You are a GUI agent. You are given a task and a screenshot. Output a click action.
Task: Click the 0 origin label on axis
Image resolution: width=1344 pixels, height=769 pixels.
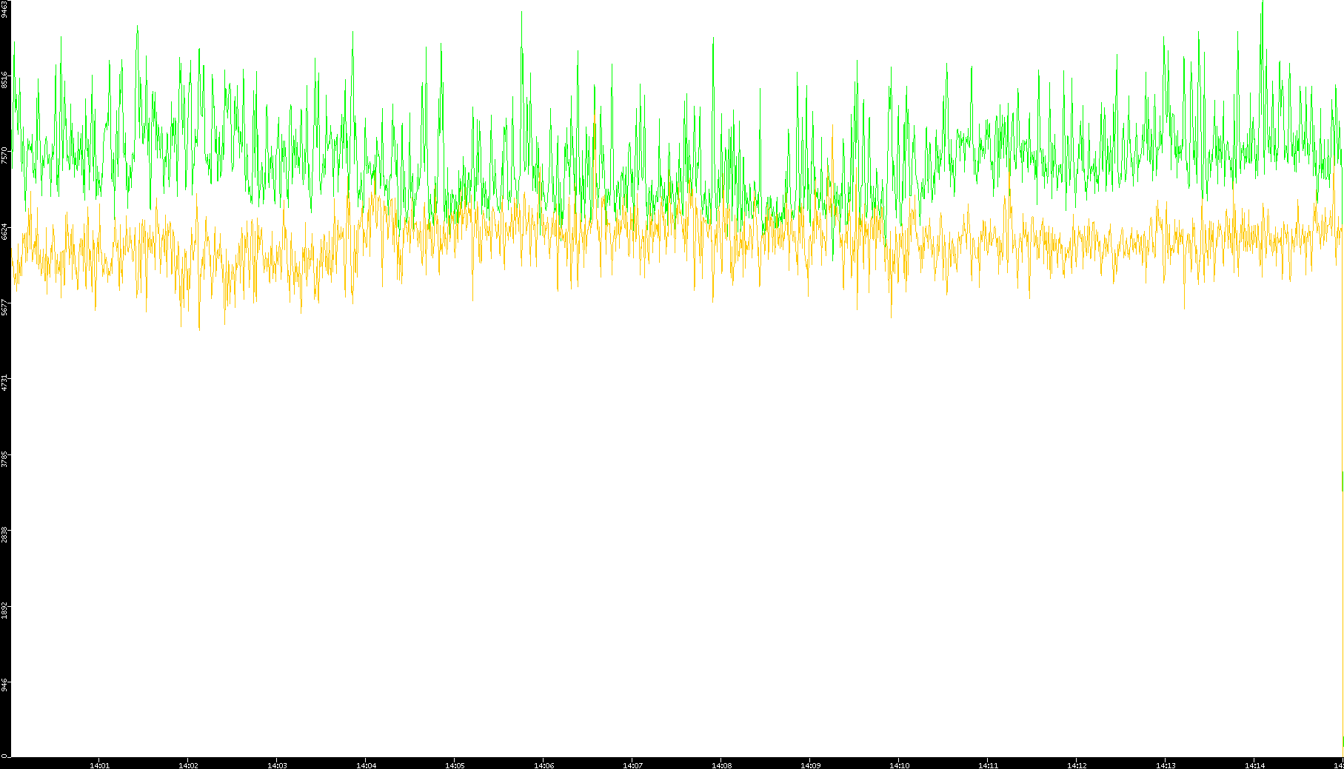(4, 755)
